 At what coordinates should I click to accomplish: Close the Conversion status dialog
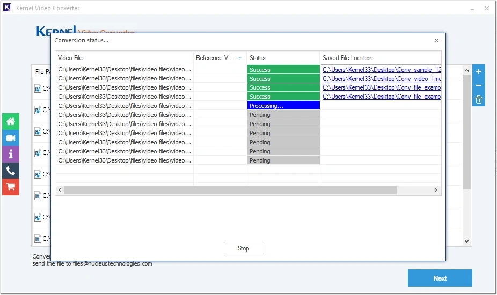click(x=437, y=41)
